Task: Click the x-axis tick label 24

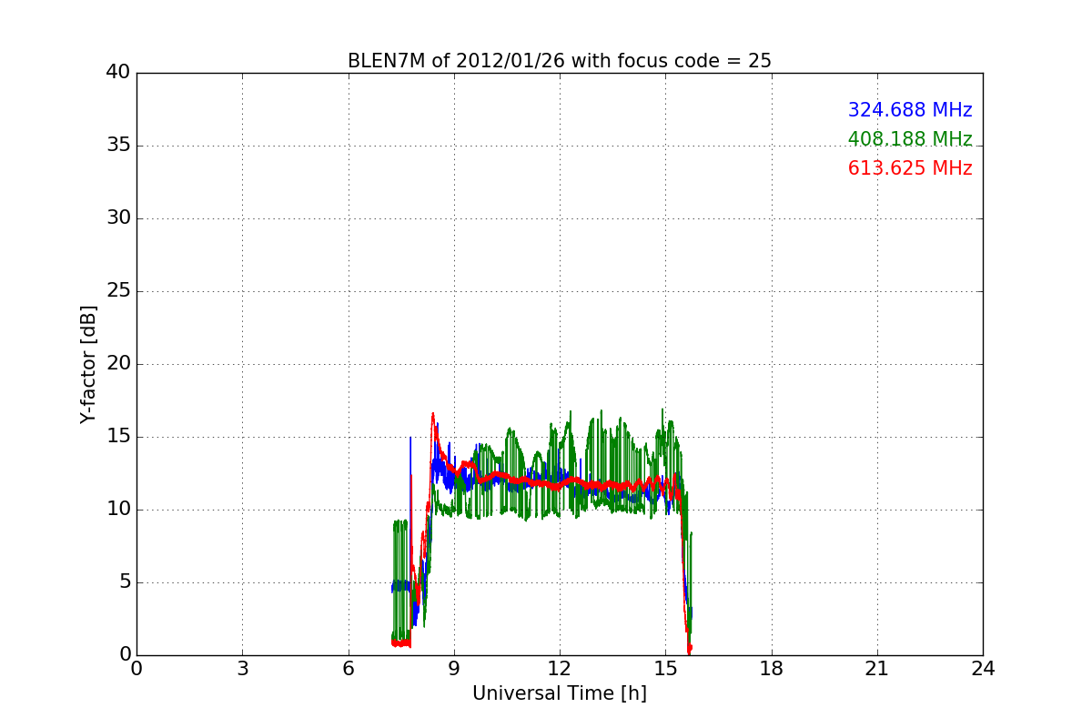Action: tap(983, 669)
